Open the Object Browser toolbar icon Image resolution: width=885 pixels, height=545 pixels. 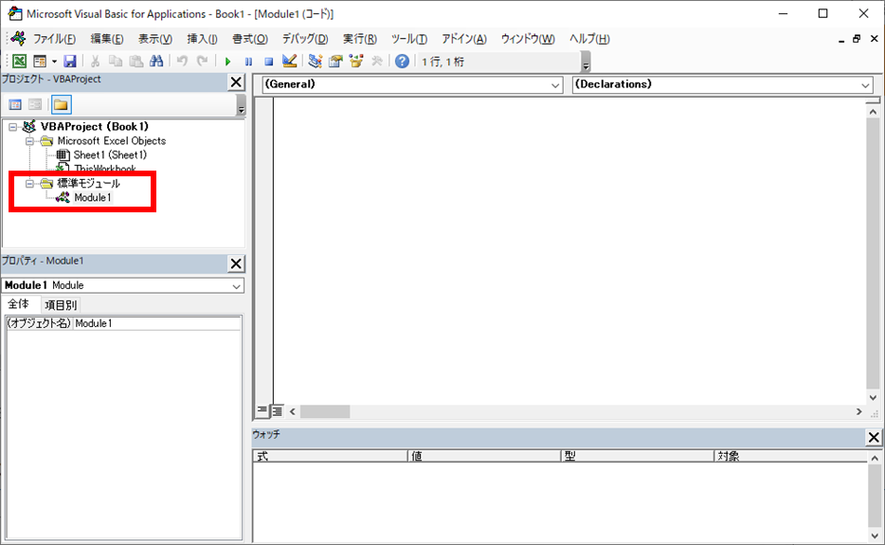pos(356,61)
